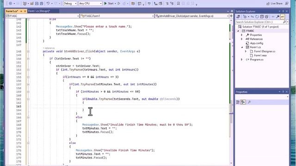Image resolution: width=296 pixels, height=166 pixels.
Task: Collapse the else block at line 166
Action: click(x=28, y=118)
